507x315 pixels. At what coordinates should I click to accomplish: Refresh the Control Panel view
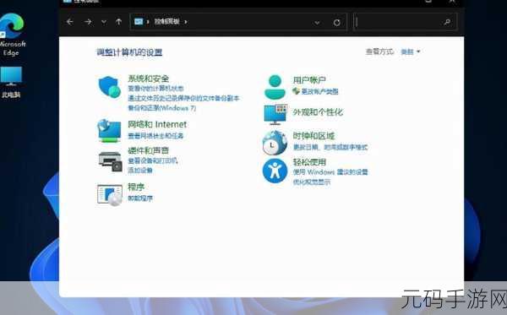click(337, 22)
